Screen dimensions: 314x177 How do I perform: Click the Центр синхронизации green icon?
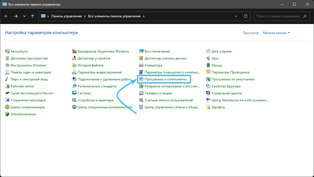[7, 107]
